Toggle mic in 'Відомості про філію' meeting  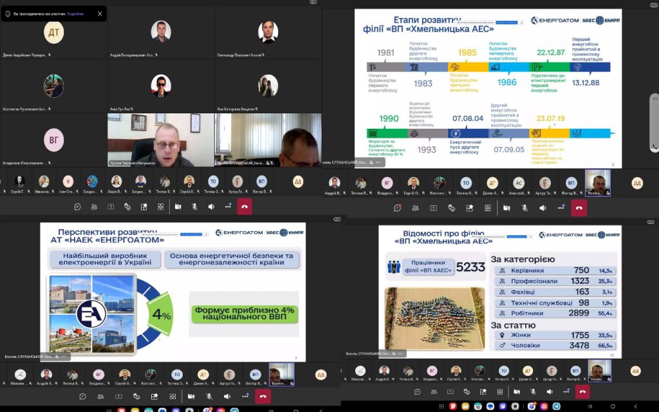(x=533, y=392)
